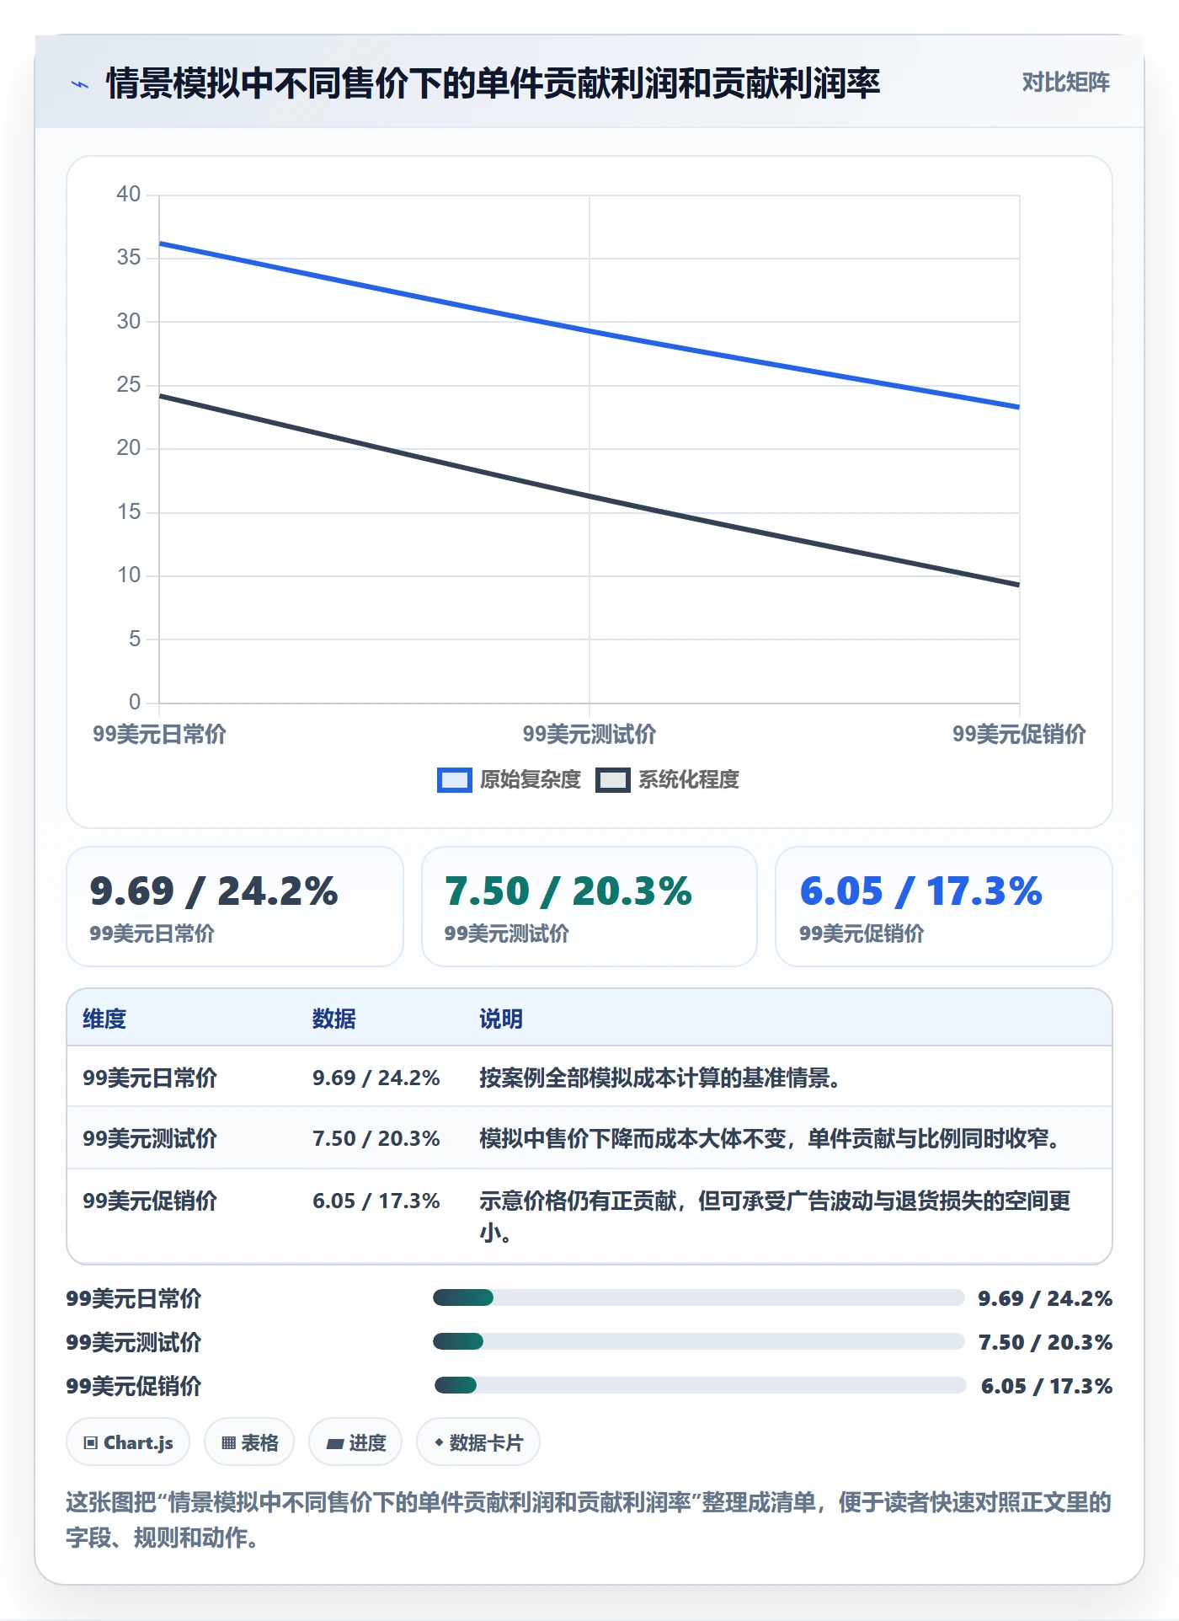This screenshot has height=1621, width=1179.
Task: Click the 99美元促销价 table row cell
Action: (x=150, y=1201)
